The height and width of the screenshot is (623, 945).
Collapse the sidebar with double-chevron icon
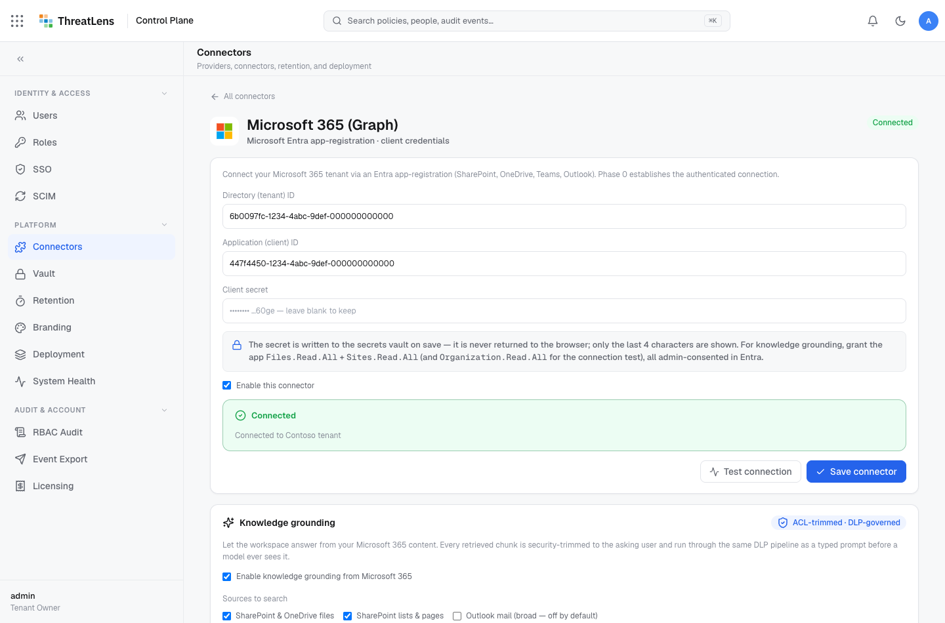click(20, 59)
